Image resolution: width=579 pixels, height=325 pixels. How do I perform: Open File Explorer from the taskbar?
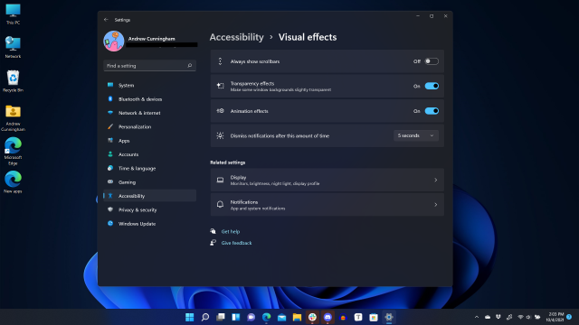coord(297,317)
